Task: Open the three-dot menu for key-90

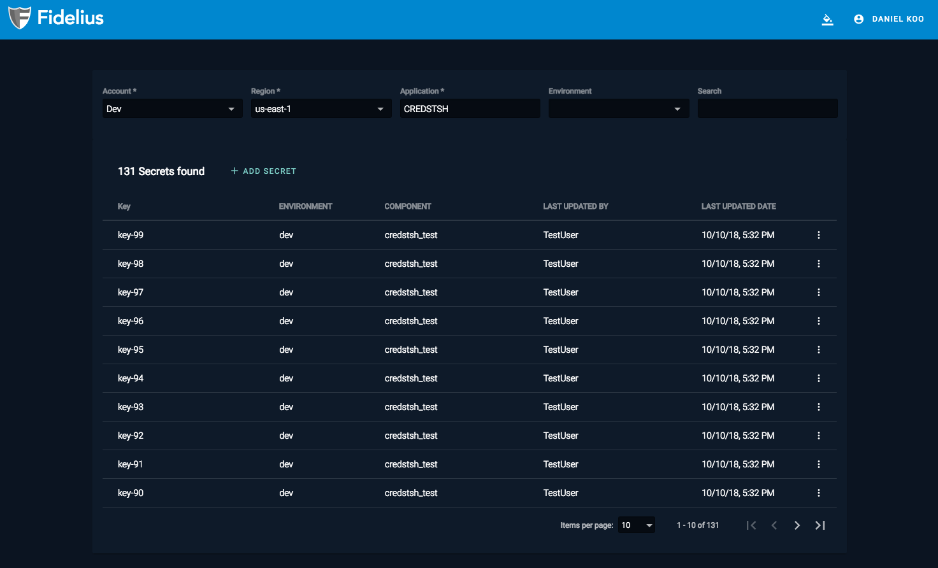Action: click(x=819, y=493)
